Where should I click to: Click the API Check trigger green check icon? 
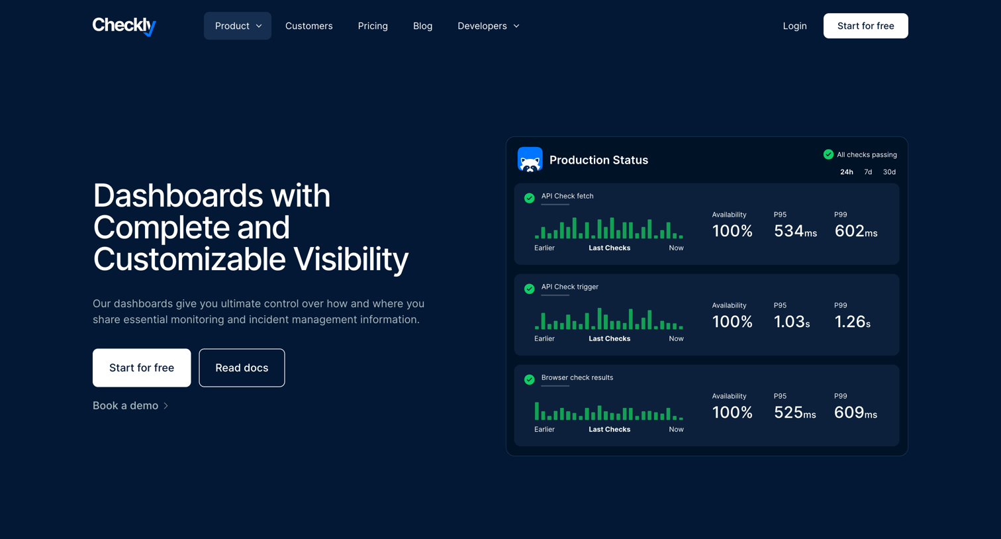pos(530,289)
